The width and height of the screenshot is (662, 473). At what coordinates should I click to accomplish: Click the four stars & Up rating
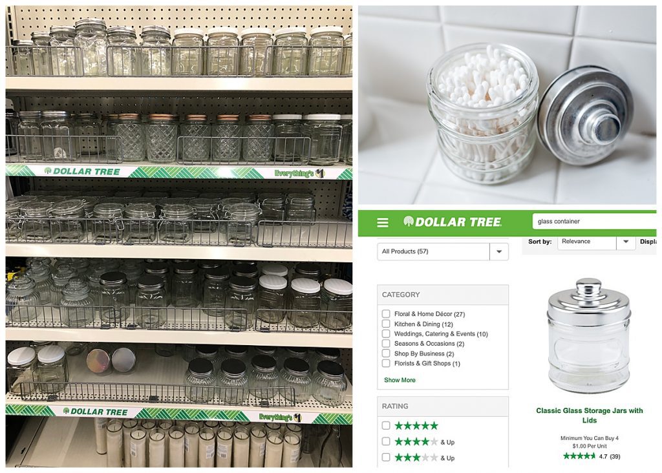click(424, 442)
